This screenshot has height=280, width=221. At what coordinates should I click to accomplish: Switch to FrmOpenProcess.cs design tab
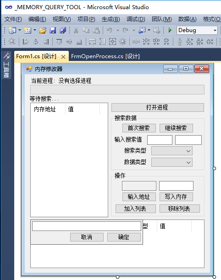pos(105,56)
